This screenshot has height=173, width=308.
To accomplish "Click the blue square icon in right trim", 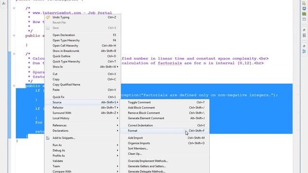I will tap(304, 9).
